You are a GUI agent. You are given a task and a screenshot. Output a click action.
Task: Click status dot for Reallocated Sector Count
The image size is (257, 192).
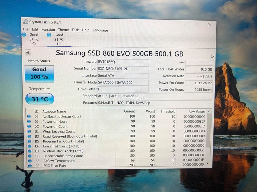point(29,117)
